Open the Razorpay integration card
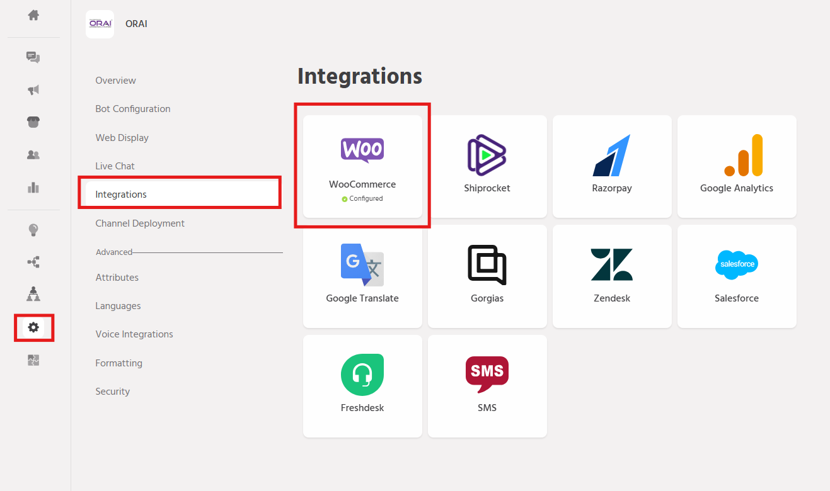Viewport: 830px width, 491px height. [x=612, y=166]
